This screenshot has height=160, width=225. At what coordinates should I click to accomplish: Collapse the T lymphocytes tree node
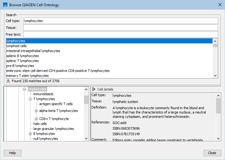click(30, 99)
